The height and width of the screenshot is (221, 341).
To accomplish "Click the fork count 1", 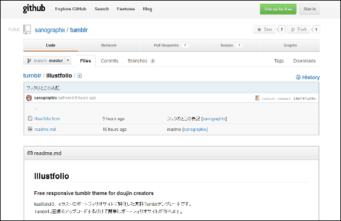I will (316, 30).
